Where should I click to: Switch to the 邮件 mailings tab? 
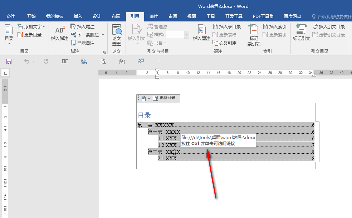pos(154,16)
